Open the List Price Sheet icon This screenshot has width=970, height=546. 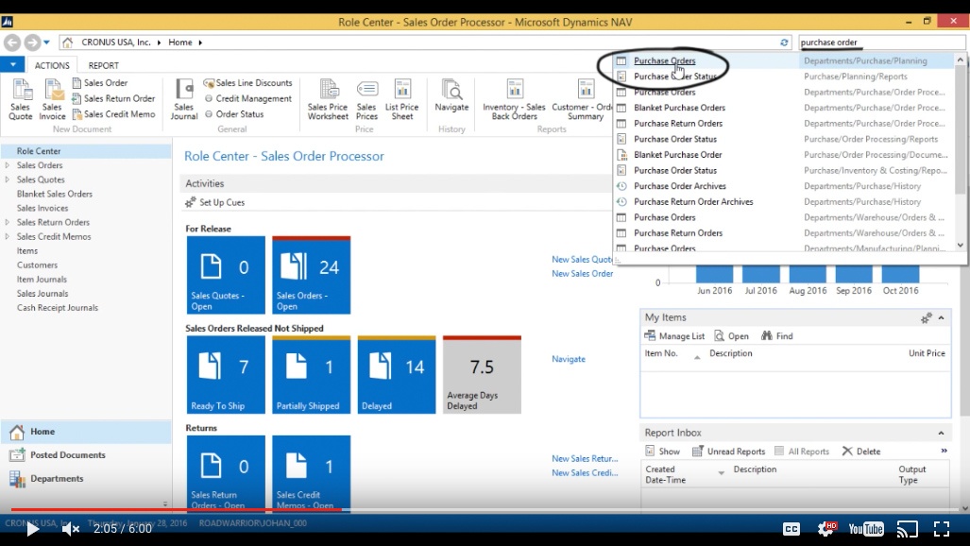(x=402, y=99)
